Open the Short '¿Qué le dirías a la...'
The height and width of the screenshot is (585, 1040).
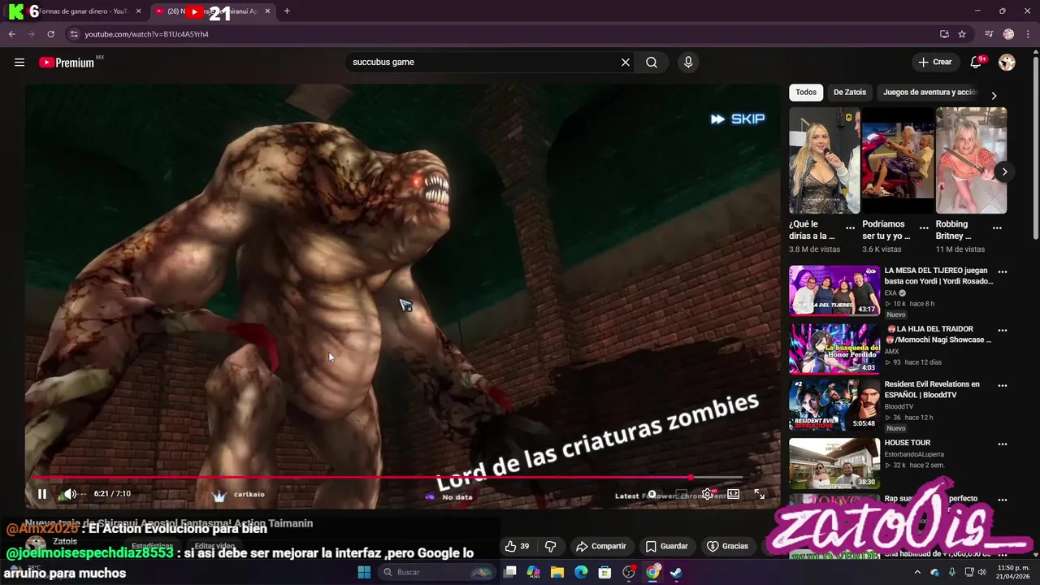(x=824, y=161)
